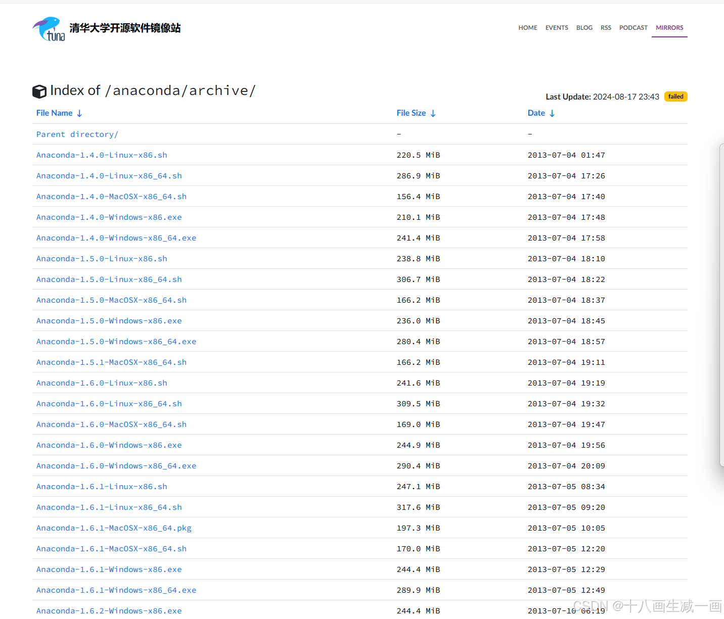Click date 2013-07-04 20:09

566,466
